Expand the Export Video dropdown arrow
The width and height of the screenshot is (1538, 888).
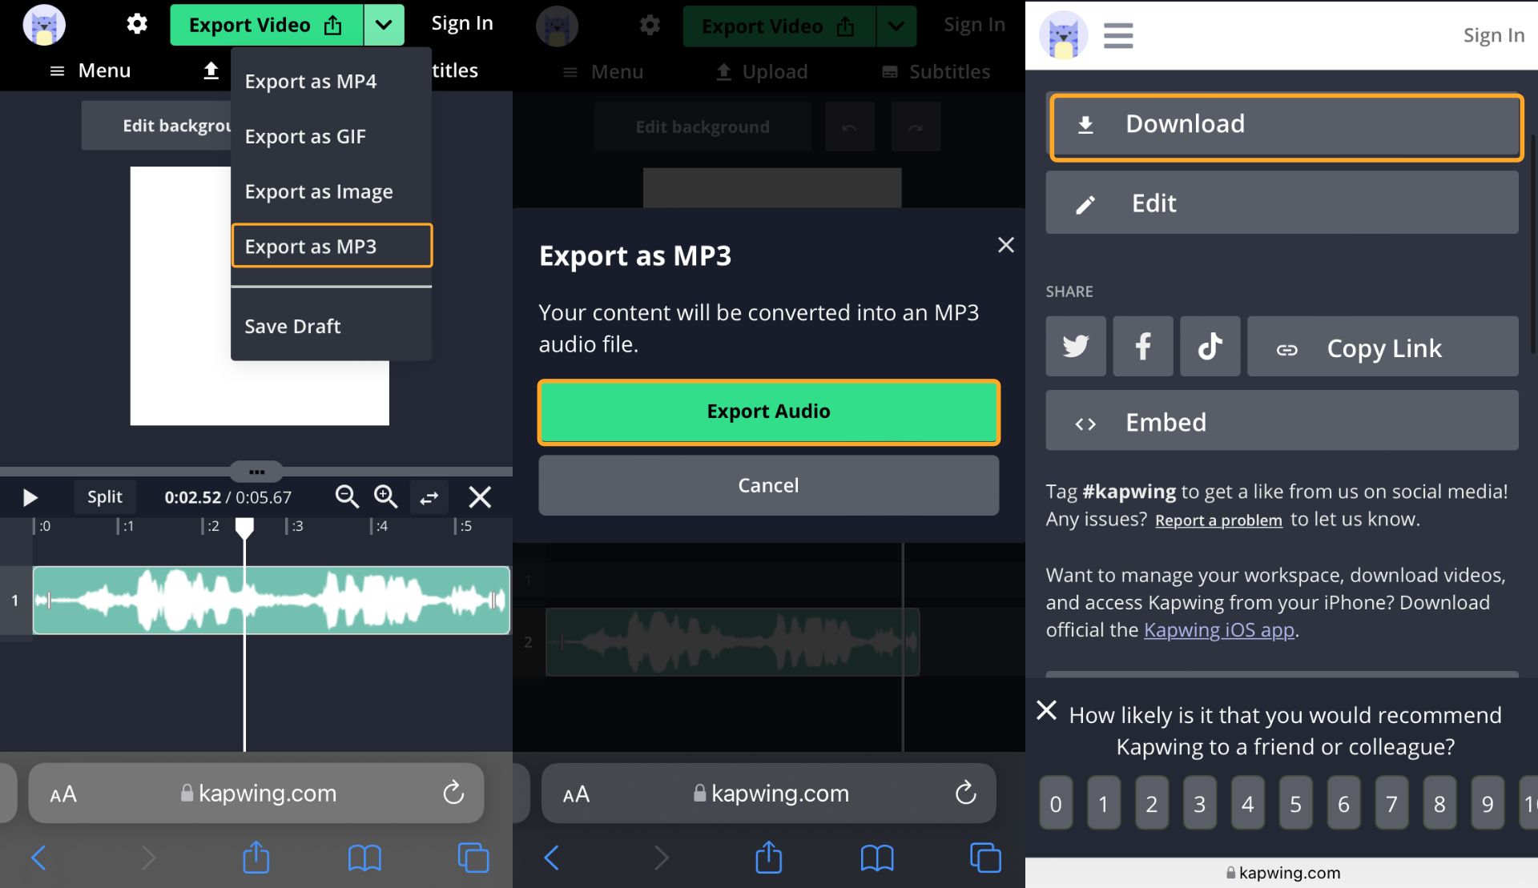(x=384, y=25)
